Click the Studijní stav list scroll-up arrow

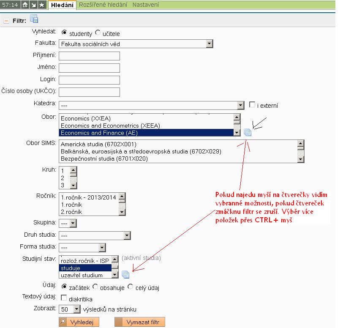[114, 259]
